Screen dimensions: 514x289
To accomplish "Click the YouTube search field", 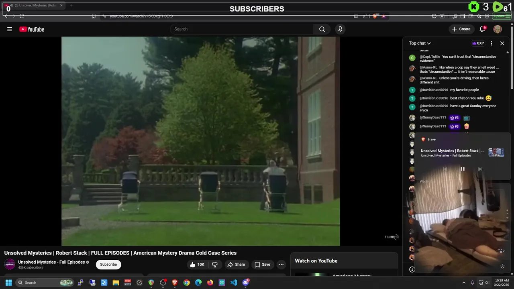I will point(242,29).
